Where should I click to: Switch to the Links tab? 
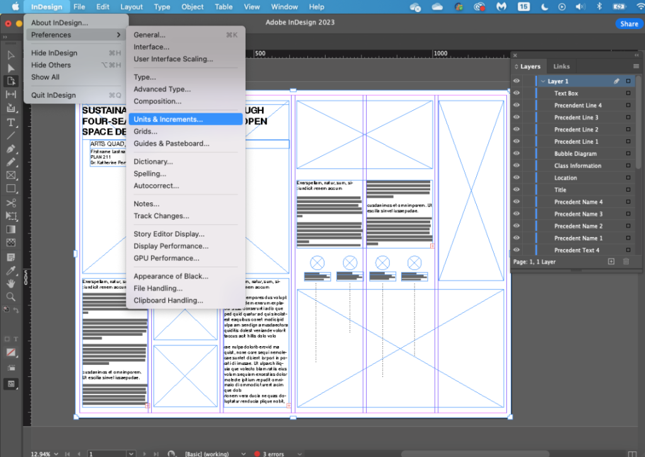[561, 66]
